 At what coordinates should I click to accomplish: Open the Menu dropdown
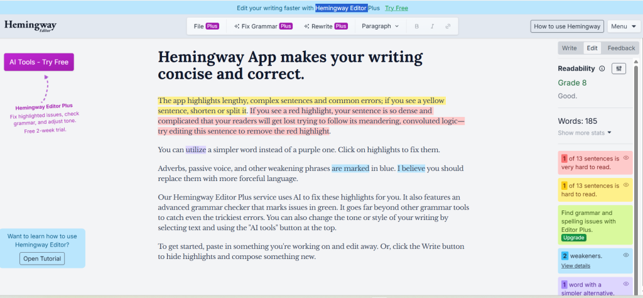tap(624, 26)
